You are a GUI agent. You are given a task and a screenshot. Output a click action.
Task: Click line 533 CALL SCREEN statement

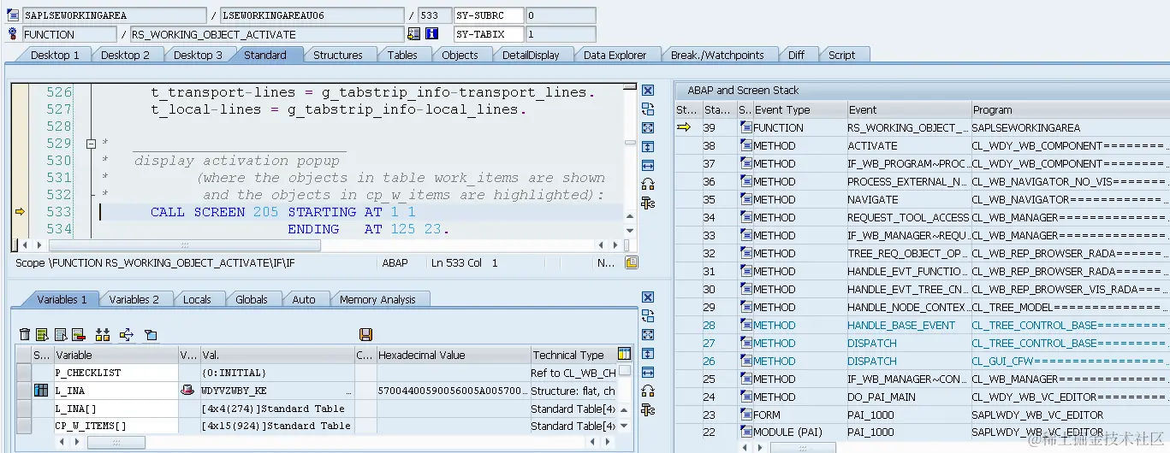[283, 212]
